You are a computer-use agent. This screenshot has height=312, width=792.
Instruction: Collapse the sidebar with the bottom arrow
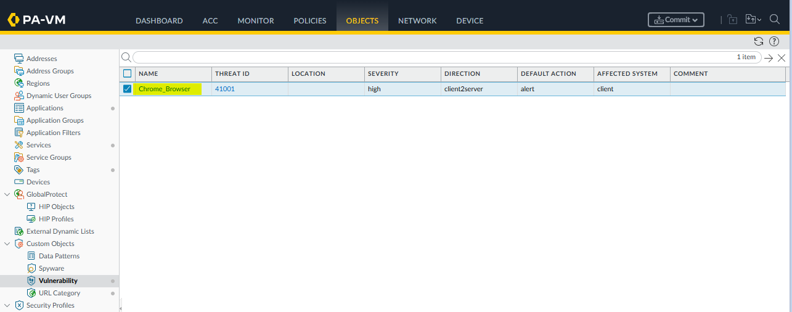(120, 307)
